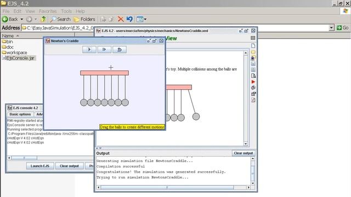This screenshot has width=351, height=197.
Task: Open the Tools menu in Explorer
Action: [66, 11]
